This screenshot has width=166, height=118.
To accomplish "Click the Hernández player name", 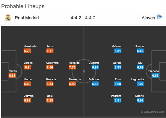I will [31, 46].
